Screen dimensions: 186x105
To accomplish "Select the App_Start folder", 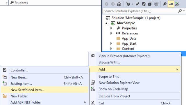I will point(129,43).
